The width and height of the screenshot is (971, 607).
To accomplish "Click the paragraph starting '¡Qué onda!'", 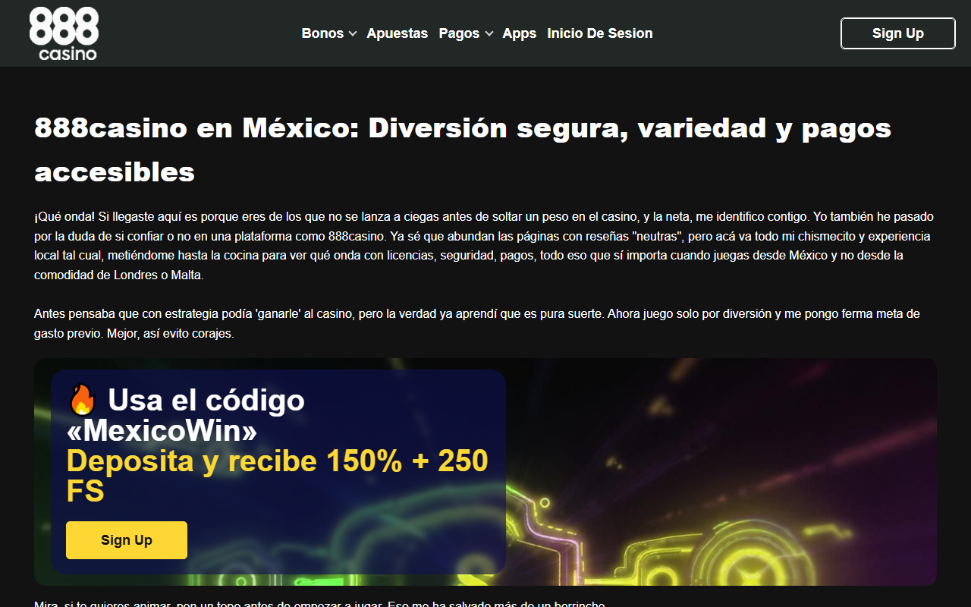I will [x=484, y=246].
